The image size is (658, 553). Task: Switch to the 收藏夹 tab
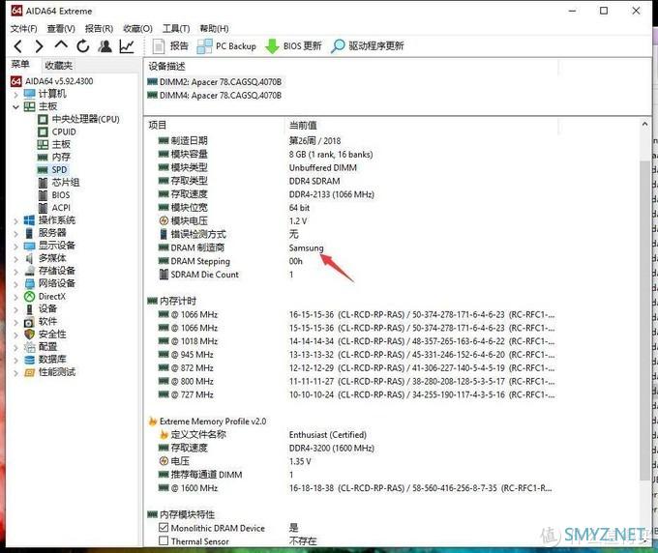click(59, 66)
